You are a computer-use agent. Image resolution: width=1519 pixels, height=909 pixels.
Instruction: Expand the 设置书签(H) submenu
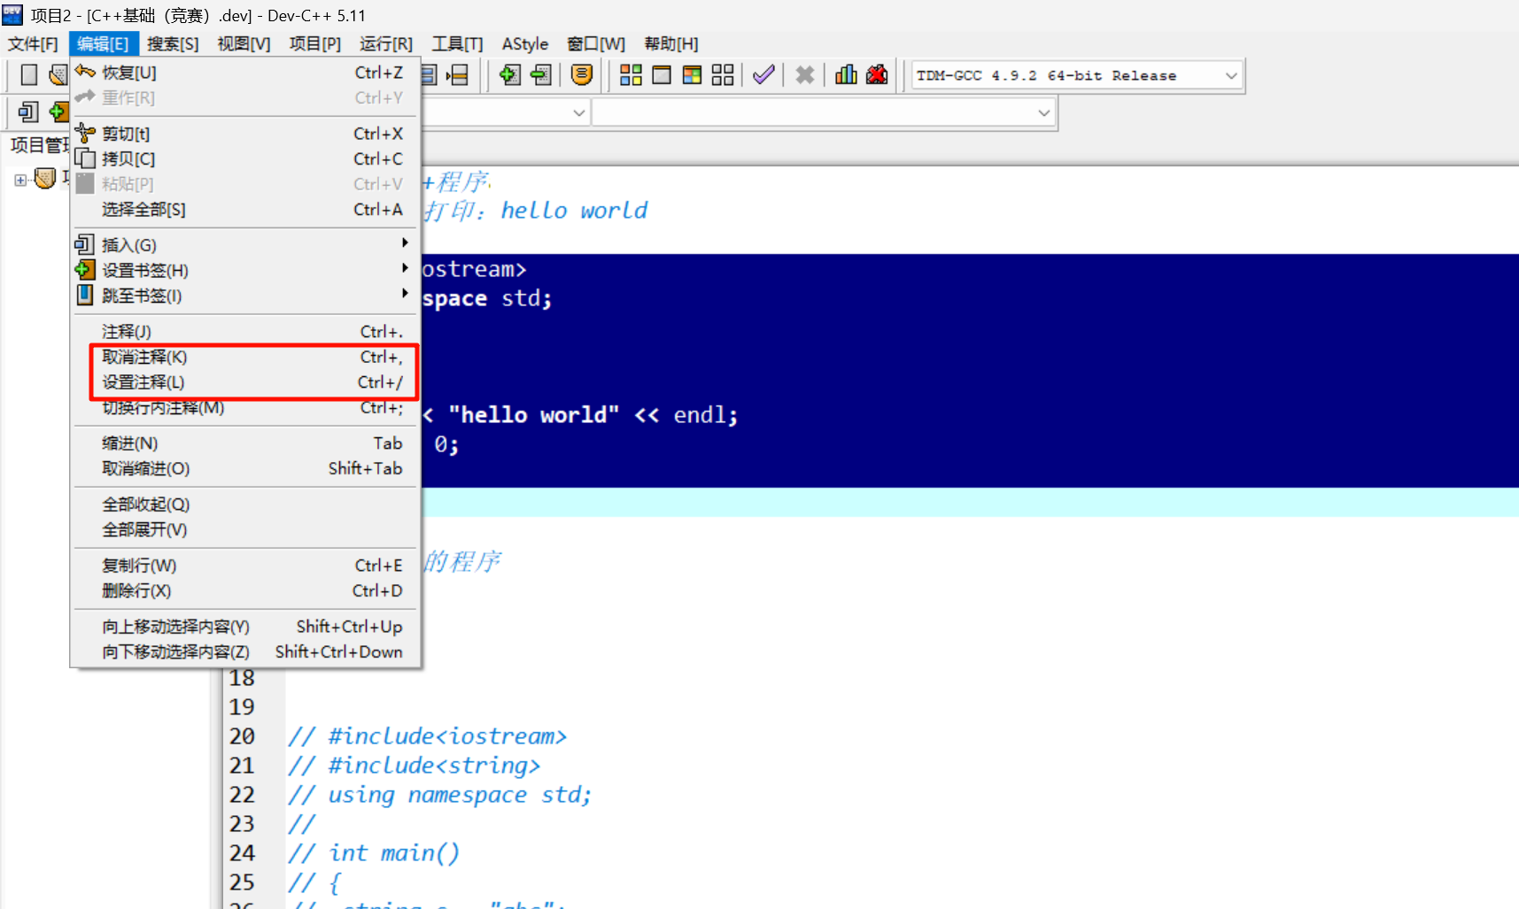click(244, 271)
